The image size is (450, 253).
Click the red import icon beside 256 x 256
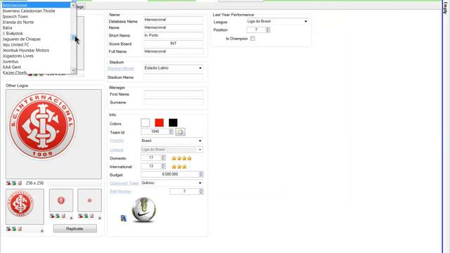8,183
